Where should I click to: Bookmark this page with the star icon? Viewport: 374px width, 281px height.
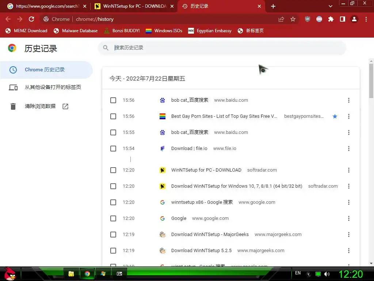point(293,19)
